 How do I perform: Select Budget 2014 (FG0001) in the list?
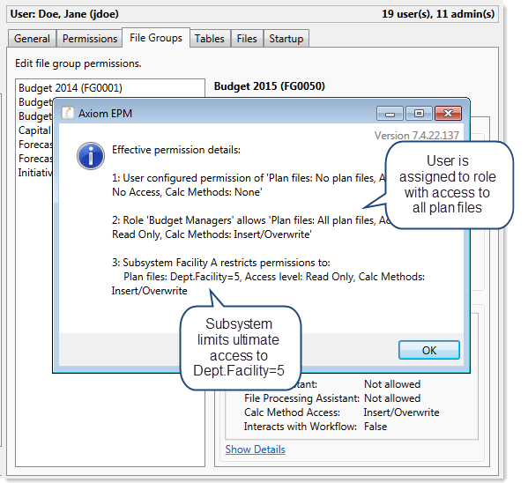click(110, 88)
